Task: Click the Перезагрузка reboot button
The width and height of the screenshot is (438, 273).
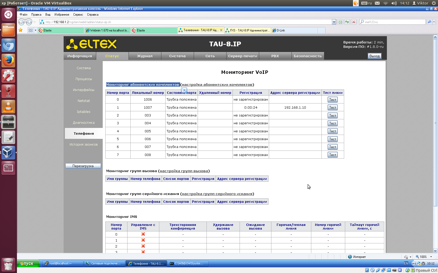Action: coord(83,166)
